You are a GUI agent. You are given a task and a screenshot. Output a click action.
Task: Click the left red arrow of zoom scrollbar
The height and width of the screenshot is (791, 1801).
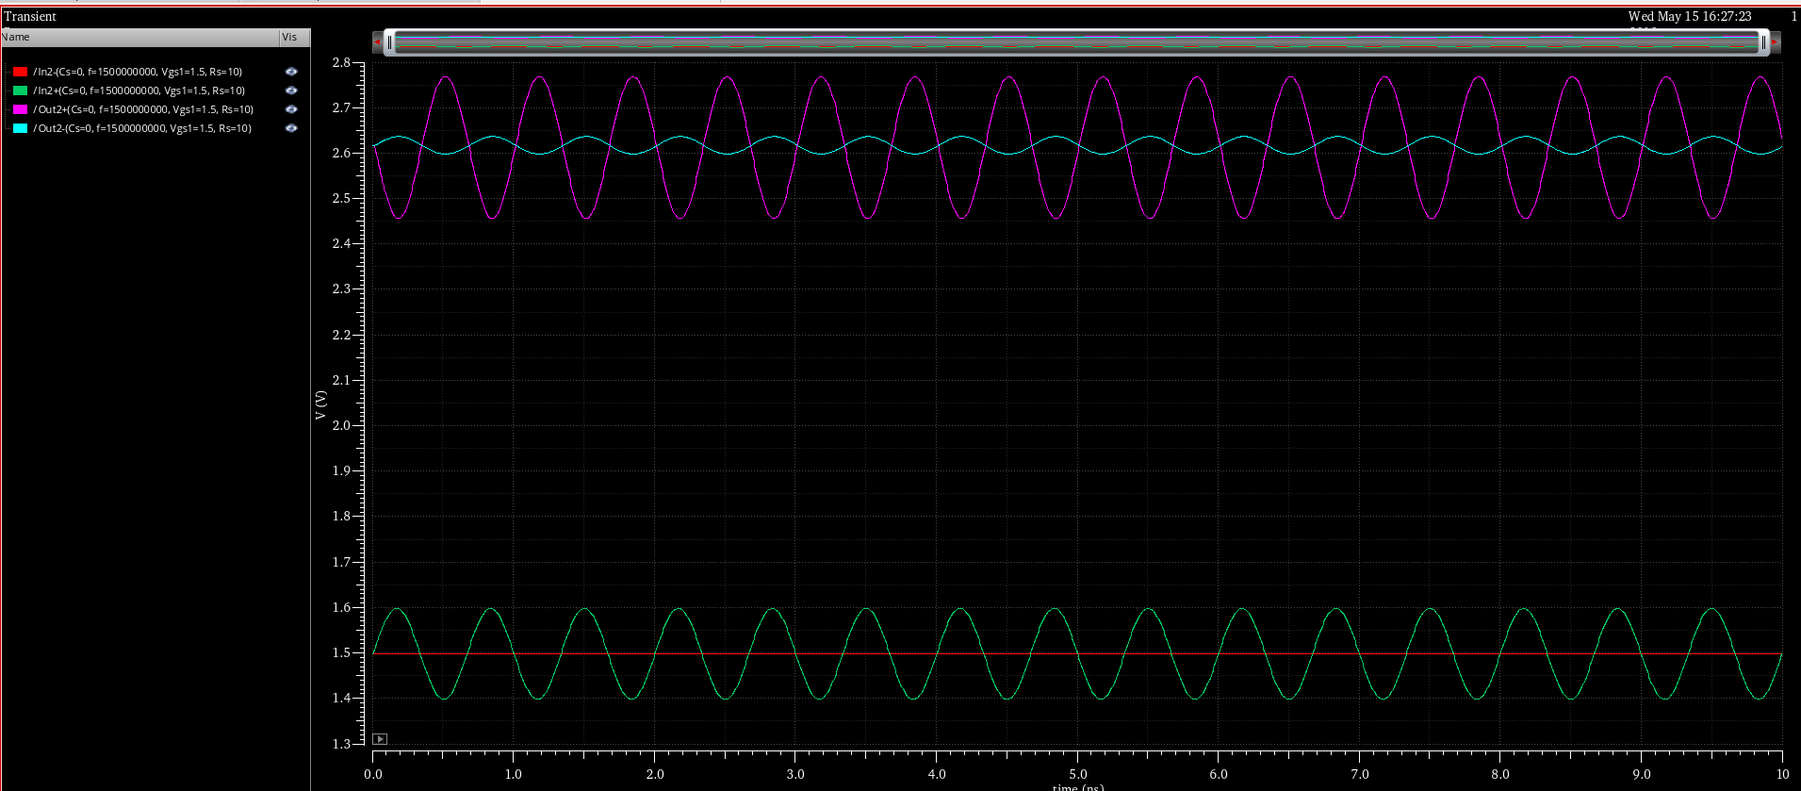[378, 41]
